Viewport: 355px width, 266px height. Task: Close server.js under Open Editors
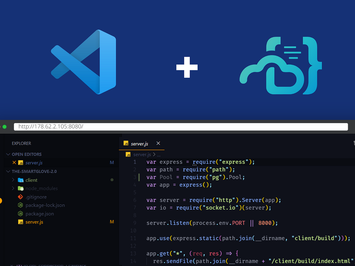pyautogui.click(x=14, y=163)
